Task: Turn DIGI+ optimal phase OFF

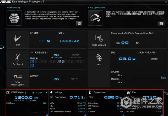Action: pyautogui.click(x=74, y=79)
